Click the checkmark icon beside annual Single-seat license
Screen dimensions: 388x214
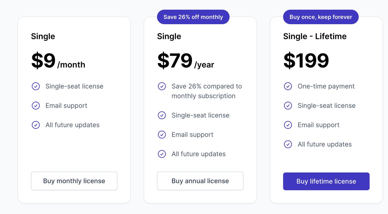(x=162, y=115)
